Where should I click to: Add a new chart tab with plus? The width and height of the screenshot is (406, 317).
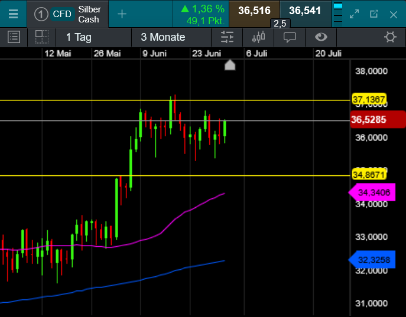coord(122,14)
